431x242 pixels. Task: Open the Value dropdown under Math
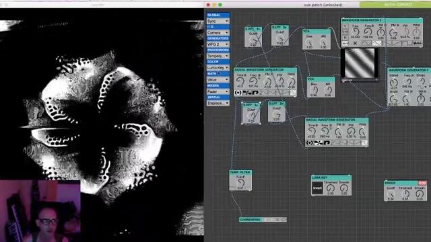[218, 79]
